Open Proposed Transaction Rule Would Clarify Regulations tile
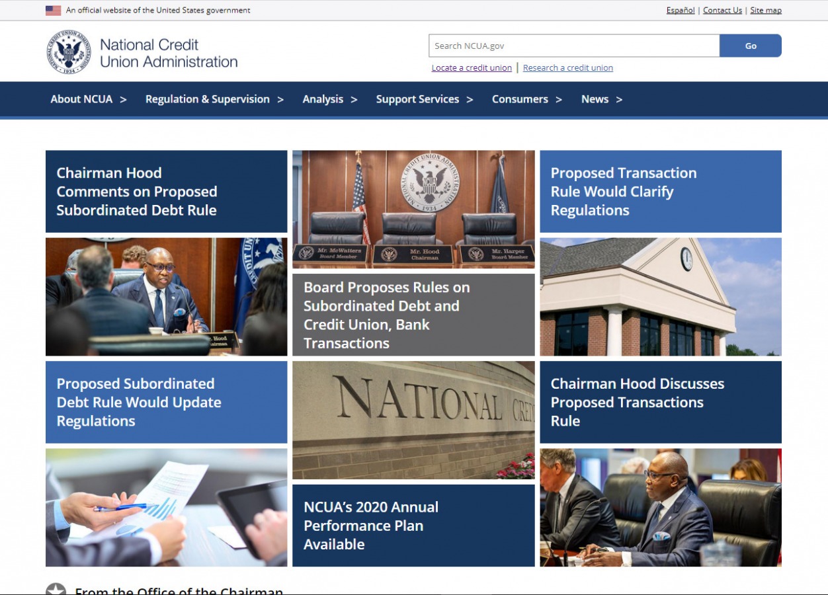 [x=661, y=192]
